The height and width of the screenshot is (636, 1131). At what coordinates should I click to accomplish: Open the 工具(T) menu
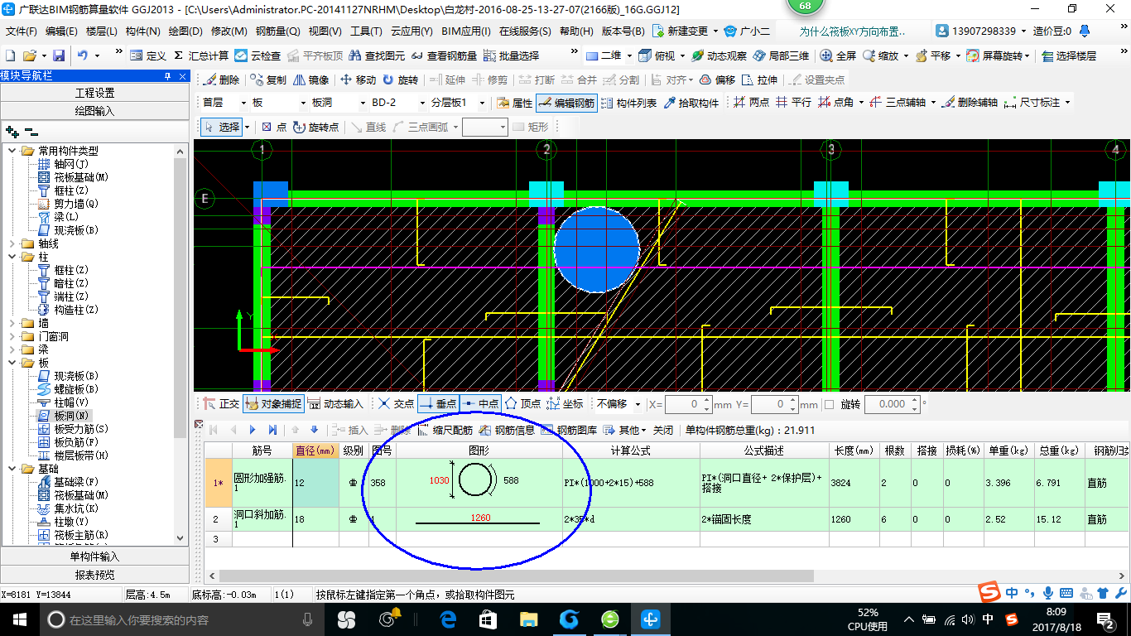pyautogui.click(x=367, y=31)
